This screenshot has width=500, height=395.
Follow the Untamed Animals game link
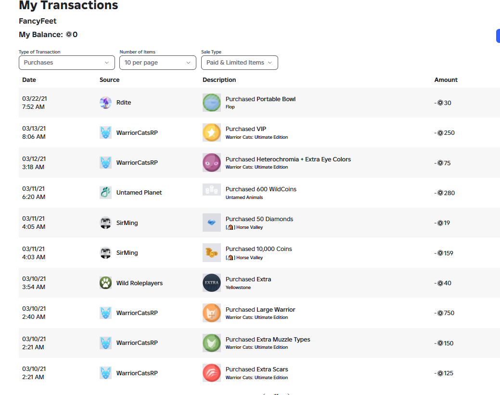(244, 197)
